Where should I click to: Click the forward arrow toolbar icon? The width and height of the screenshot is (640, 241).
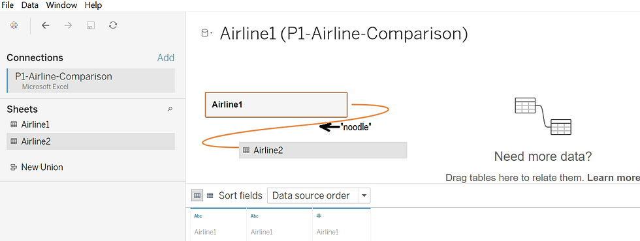[x=68, y=25]
